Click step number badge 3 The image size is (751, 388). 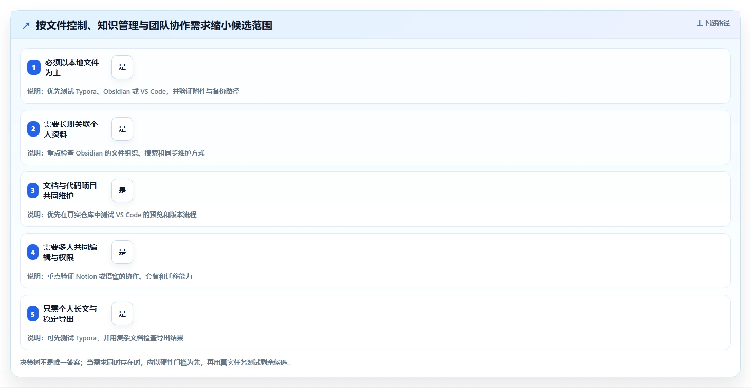click(x=33, y=190)
